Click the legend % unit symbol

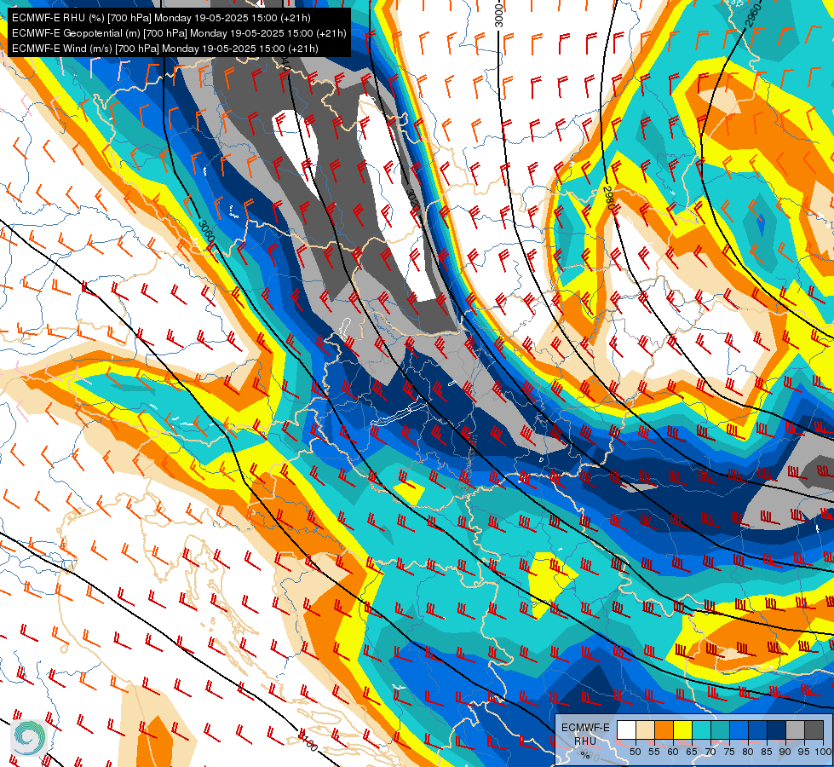point(585,755)
